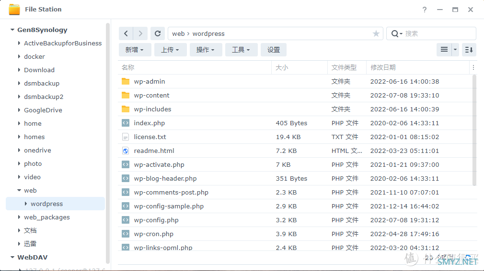Viewport: 484px width, 271px height.
Task: Click the wp-content folder icon
Action: (126, 95)
